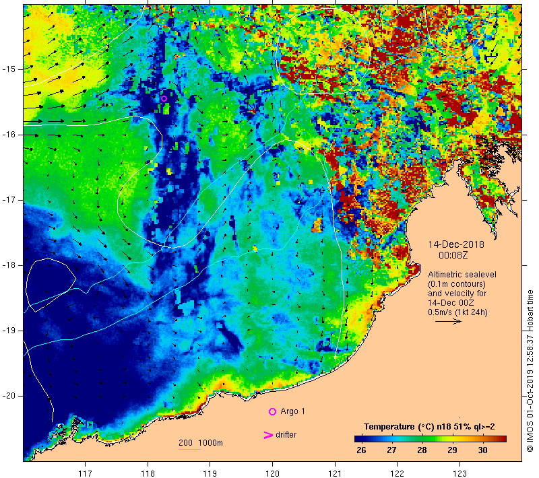Click the 26 value on the temperature scale

(361, 450)
